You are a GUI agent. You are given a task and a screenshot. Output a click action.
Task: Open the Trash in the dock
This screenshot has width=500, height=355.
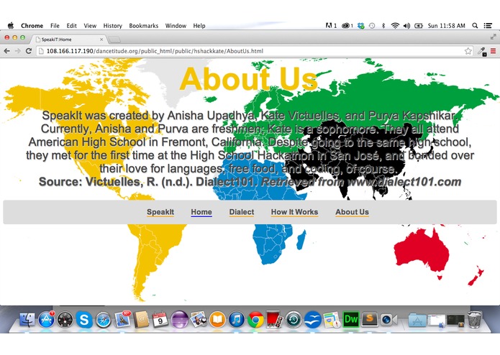click(475, 319)
